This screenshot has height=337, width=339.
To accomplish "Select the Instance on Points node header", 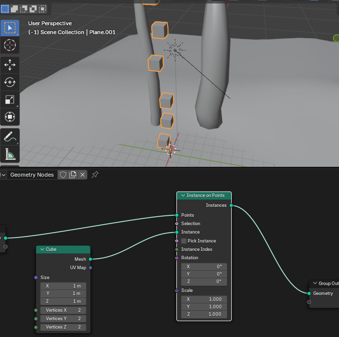I will coord(204,195).
